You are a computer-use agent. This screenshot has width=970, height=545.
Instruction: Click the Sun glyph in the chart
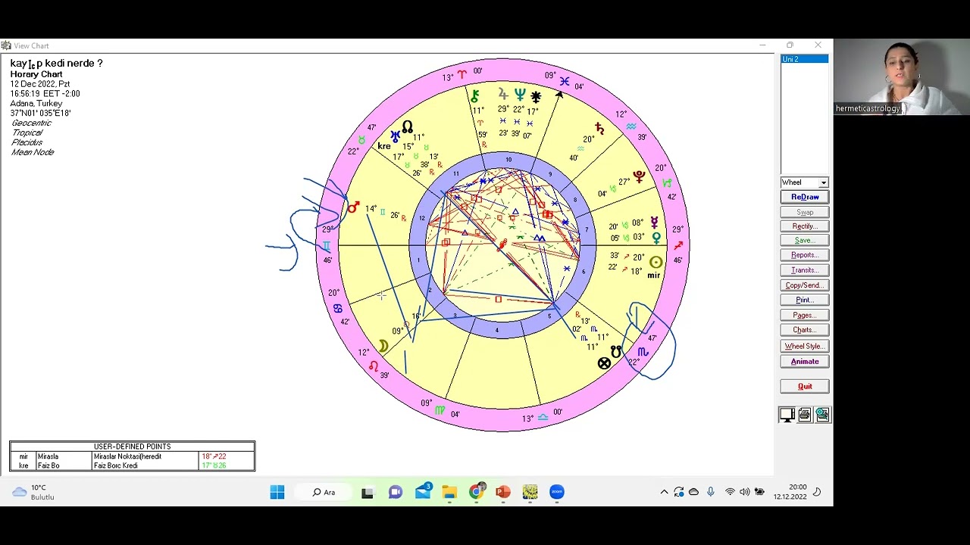point(656,262)
